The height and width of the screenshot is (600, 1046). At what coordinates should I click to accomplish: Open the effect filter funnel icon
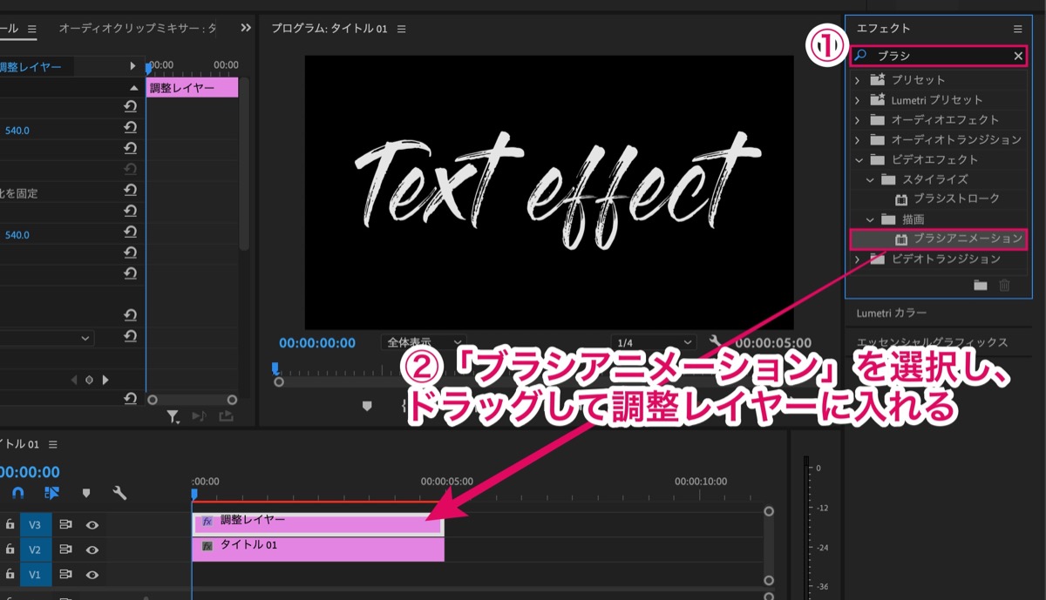(x=173, y=416)
